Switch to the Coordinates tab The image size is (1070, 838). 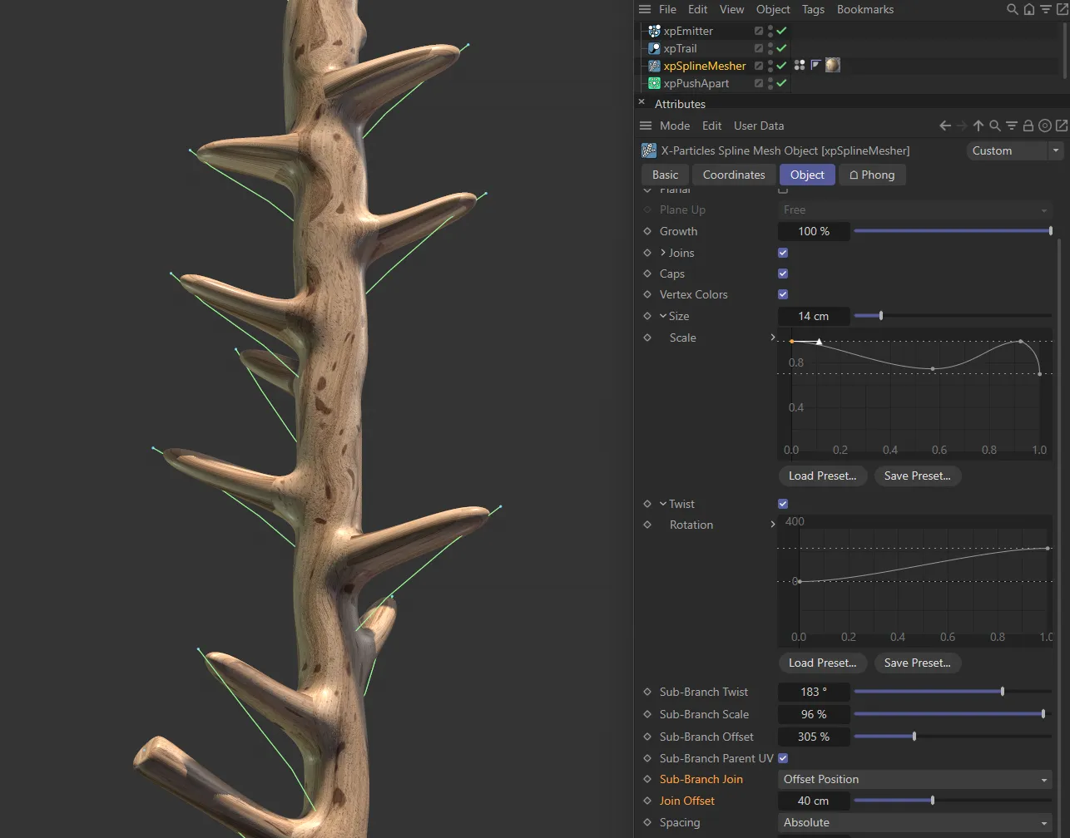tap(733, 175)
